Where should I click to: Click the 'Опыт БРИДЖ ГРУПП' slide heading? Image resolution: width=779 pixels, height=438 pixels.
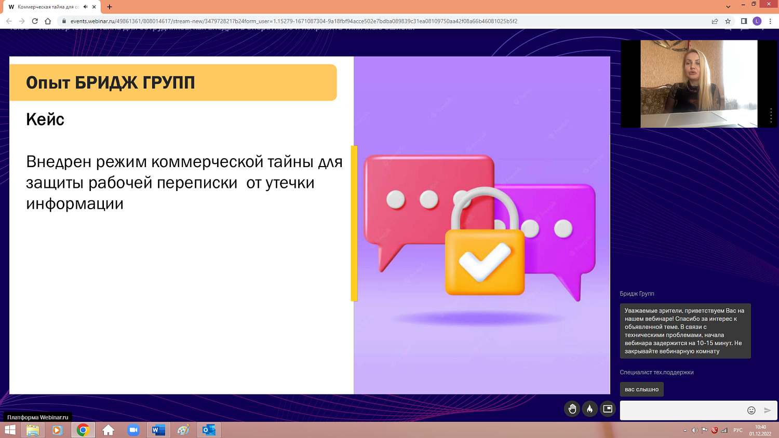point(111,83)
